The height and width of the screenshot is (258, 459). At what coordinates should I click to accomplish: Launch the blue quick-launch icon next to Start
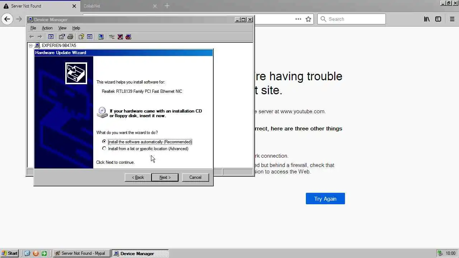tap(27, 253)
